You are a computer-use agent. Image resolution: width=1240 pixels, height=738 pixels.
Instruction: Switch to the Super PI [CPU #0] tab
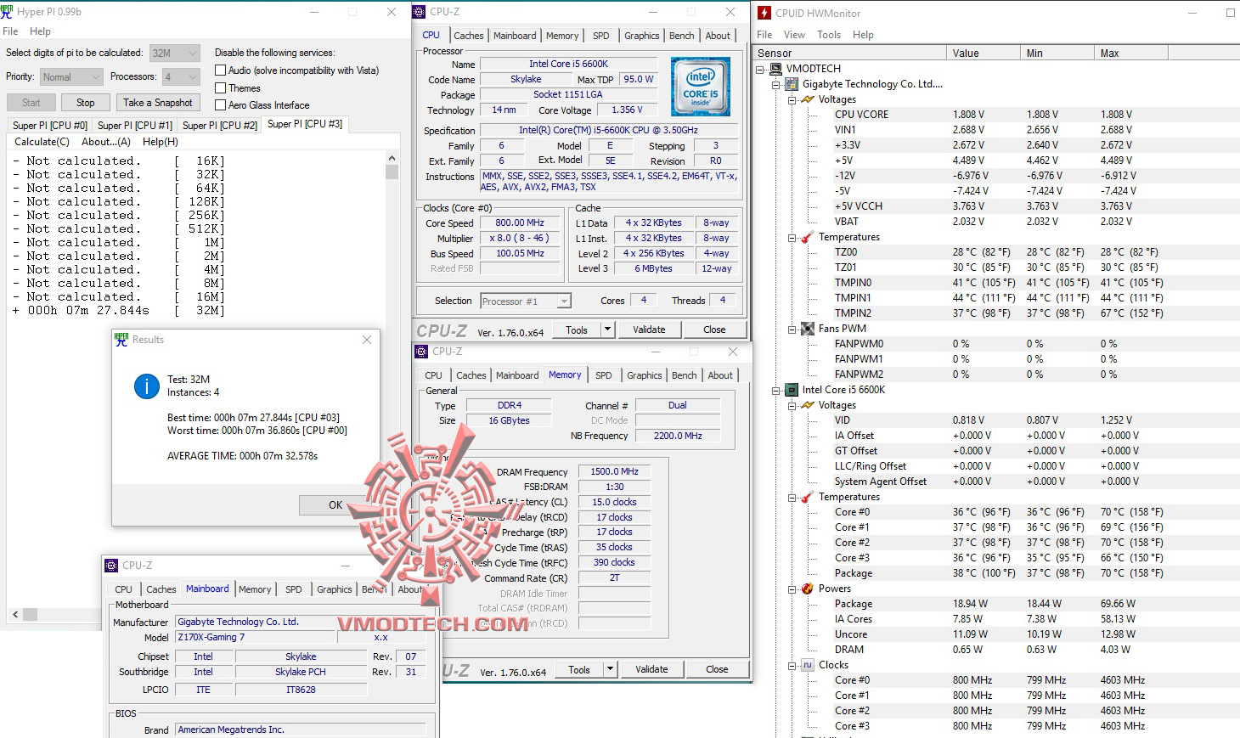pos(50,125)
